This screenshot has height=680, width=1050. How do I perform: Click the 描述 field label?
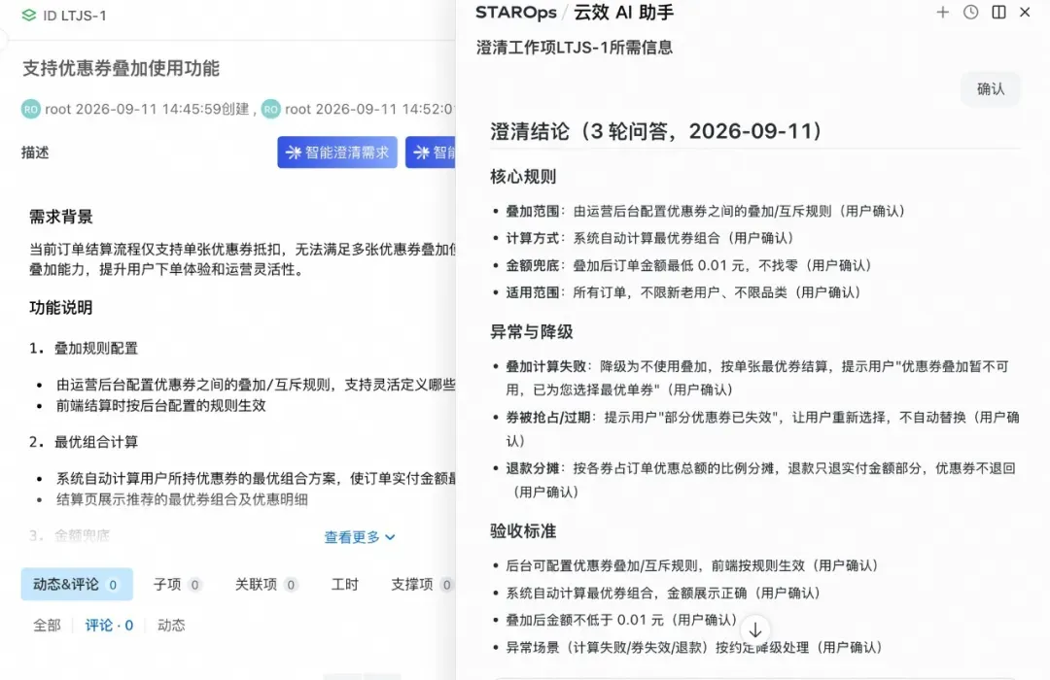coord(35,153)
